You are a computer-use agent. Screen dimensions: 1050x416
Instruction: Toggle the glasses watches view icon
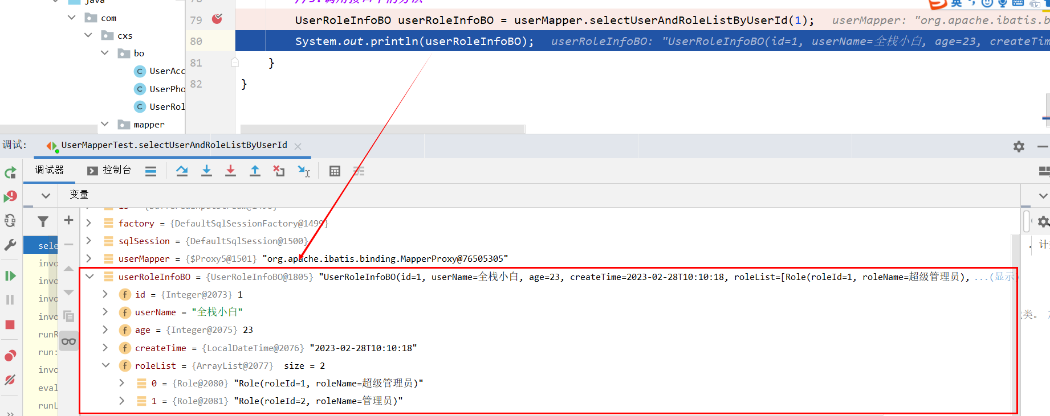click(x=68, y=341)
